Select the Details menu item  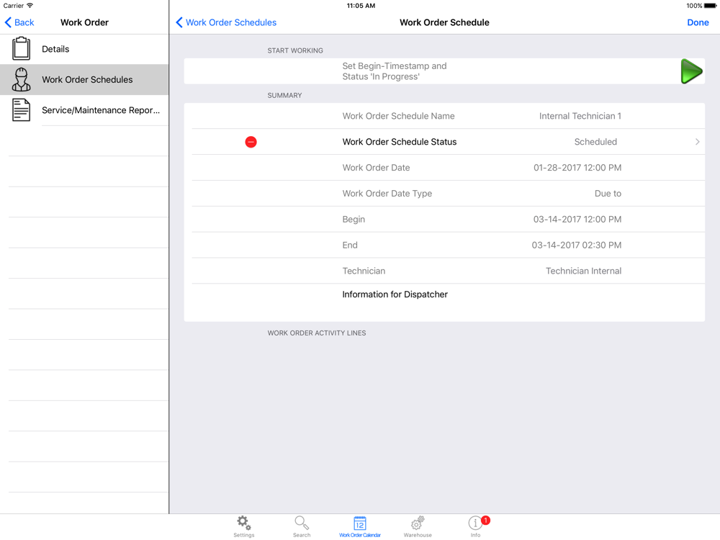tap(84, 49)
